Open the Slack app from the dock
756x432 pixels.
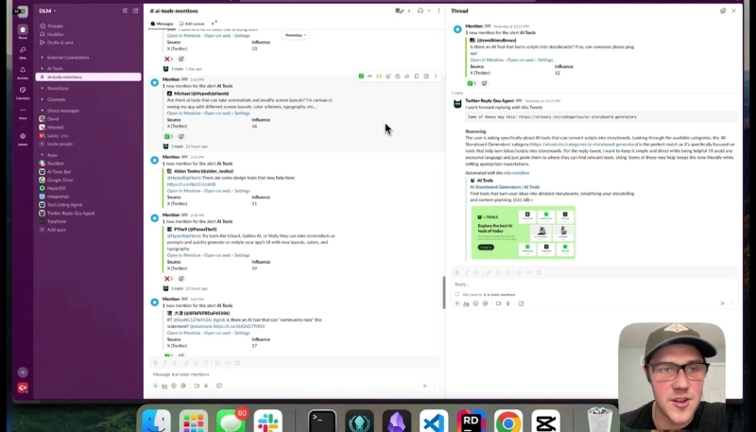tap(268, 423)
